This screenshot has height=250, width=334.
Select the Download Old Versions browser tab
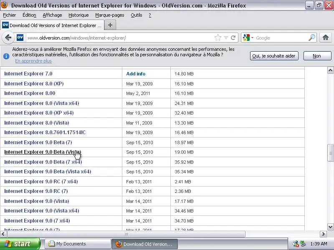(x=52, y=25)
